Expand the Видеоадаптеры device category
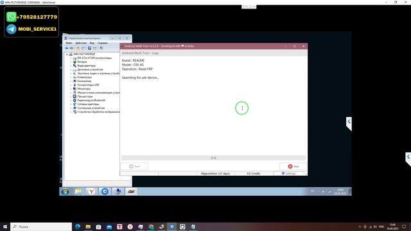 tap(71, 65)
